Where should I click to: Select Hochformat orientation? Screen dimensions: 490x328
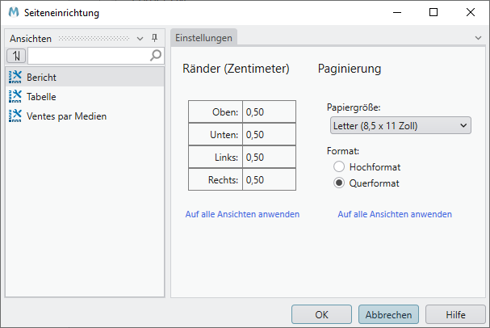[x=339, y=166]
